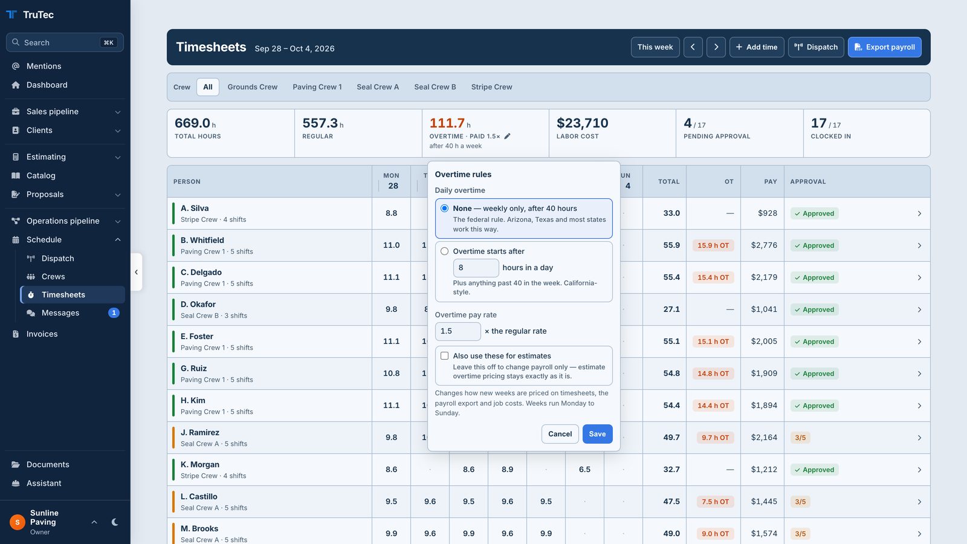Open Dispatch from the sidebar submenu
This screenshot has height=544, width=967.
(73, 258)
